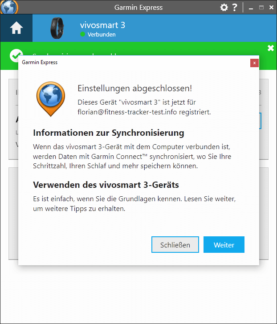Close the Garmin Express dialog with red X
This screenshot has height=324, width=277.
coord(254,63)
